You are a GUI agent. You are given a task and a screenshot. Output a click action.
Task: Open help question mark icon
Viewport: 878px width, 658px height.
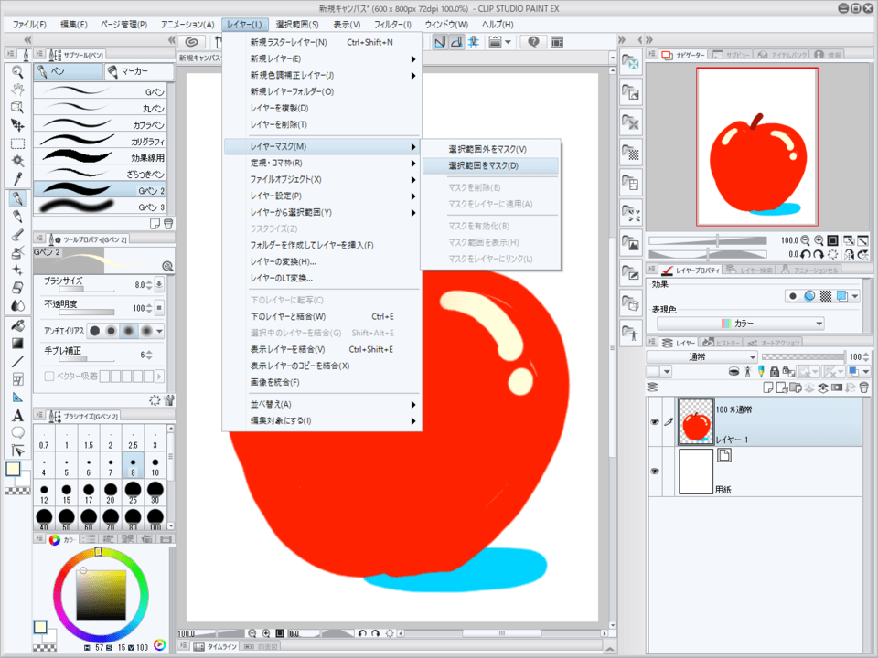point(533,42)
